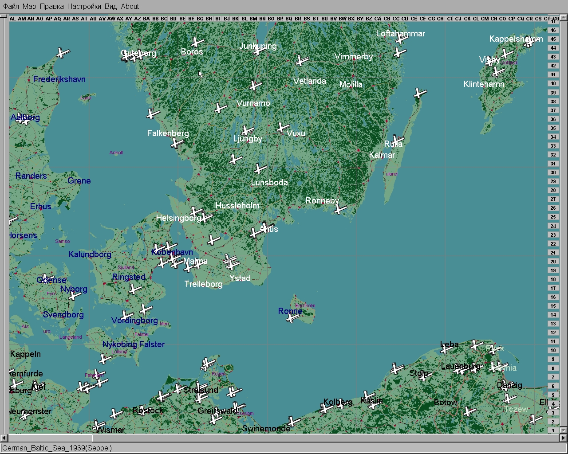Image resolution: width=568 pixels, height=454 pixels.
Task: Open the Настройки menu
Action: pos(84,6)
